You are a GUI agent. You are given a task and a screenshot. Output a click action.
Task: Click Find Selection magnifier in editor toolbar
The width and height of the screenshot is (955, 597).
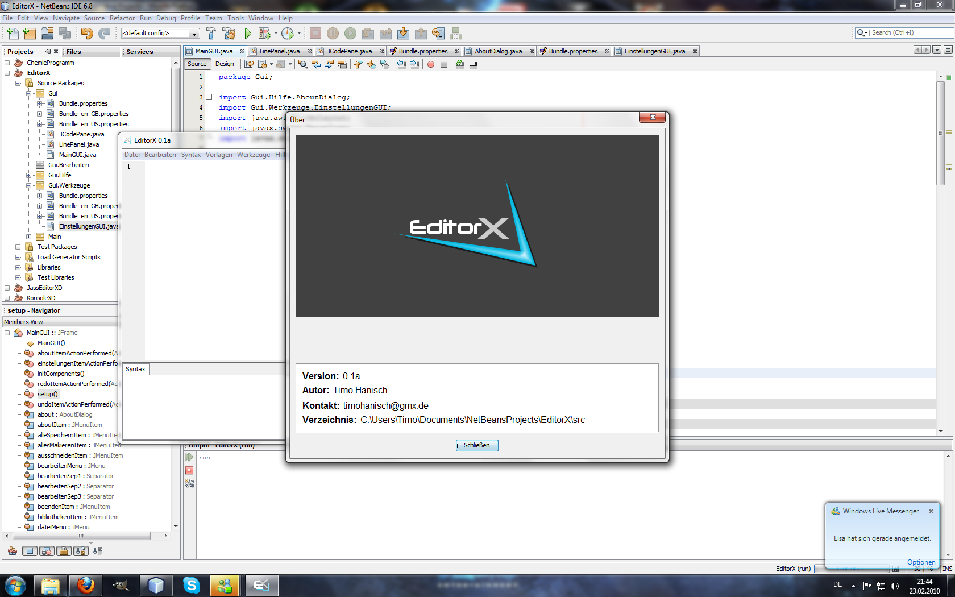pos(303,64)
